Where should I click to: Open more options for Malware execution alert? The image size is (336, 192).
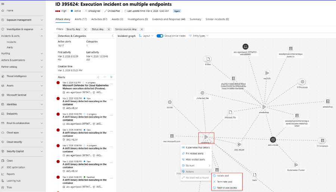(112, 84)
